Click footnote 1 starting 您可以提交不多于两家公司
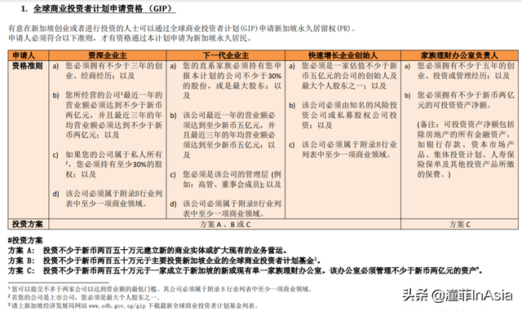522x311 pixels. [160, 289]
